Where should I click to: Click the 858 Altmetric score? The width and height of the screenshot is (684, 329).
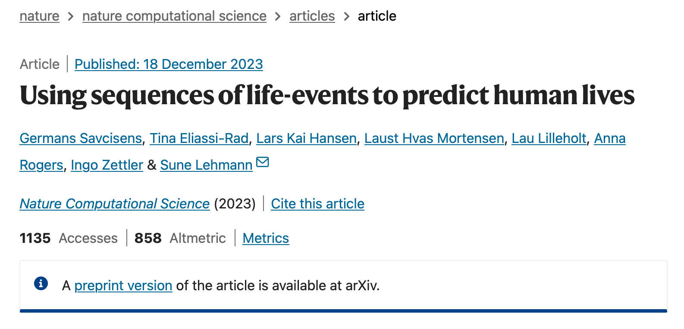pos(148,238)
